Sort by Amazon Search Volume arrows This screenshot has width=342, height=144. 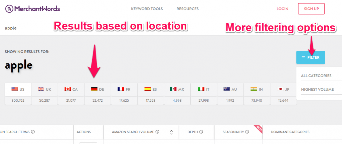pos(172,132)
